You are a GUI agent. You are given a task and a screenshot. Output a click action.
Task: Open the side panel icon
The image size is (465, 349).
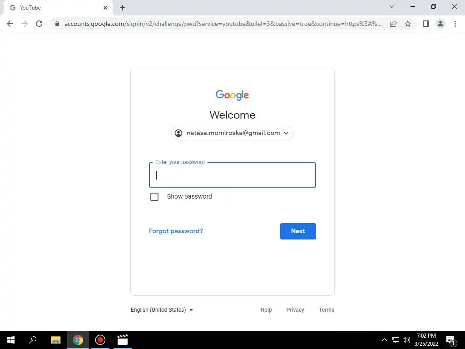[426, 24]
